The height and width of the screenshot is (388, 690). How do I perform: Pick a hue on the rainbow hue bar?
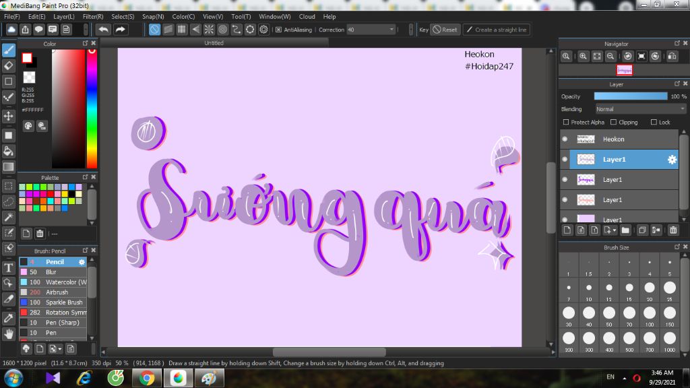click(x=92, y=108)
